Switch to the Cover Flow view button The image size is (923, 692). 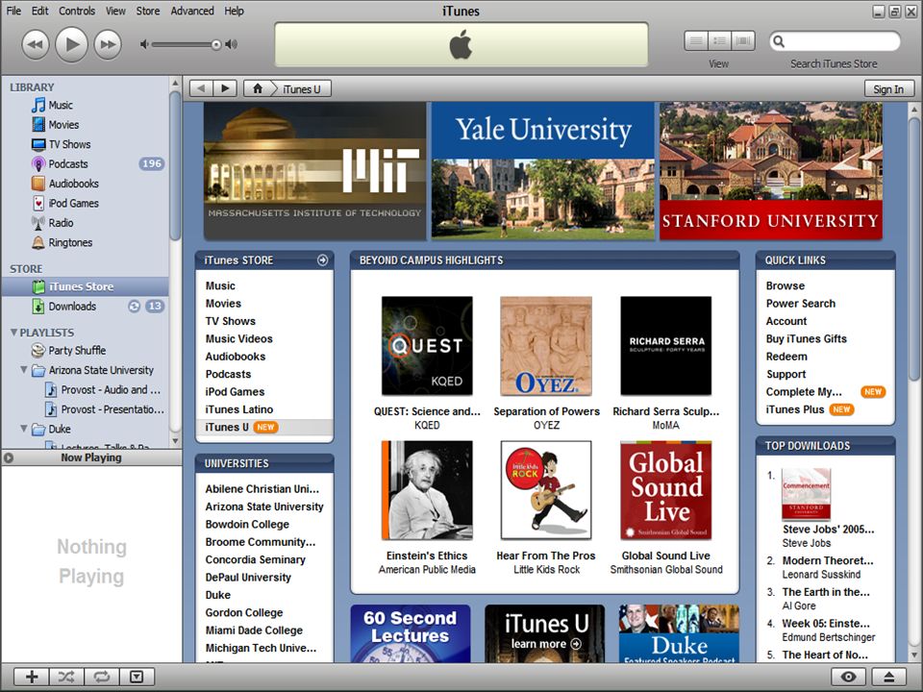pos(743,41)
